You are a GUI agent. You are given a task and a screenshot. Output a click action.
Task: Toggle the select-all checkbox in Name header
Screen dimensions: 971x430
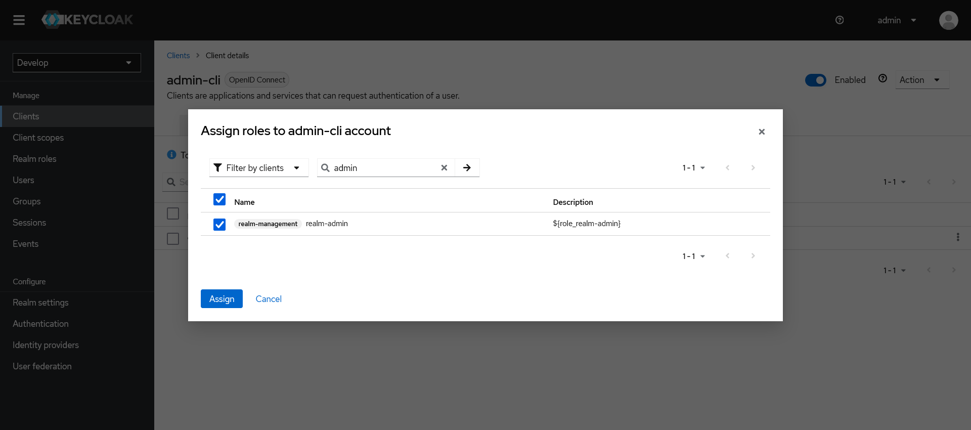point(219,199)
